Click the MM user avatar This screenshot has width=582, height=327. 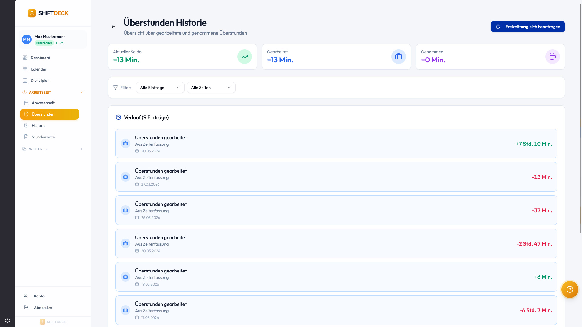[x=27, y=39]
